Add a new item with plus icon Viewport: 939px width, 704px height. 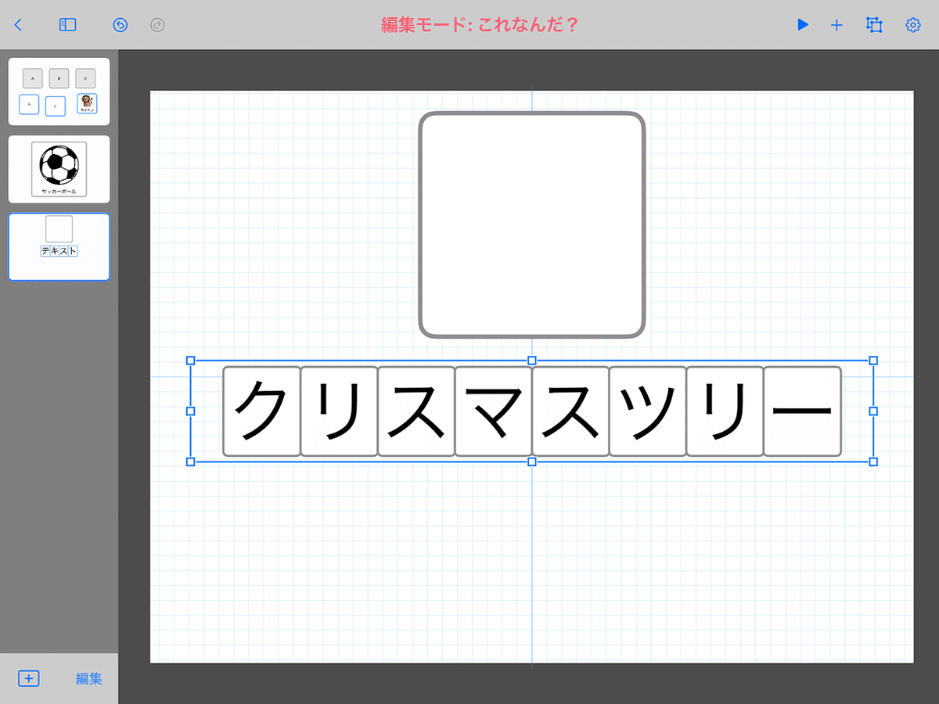pyautogui.click(x=836, y=25)
